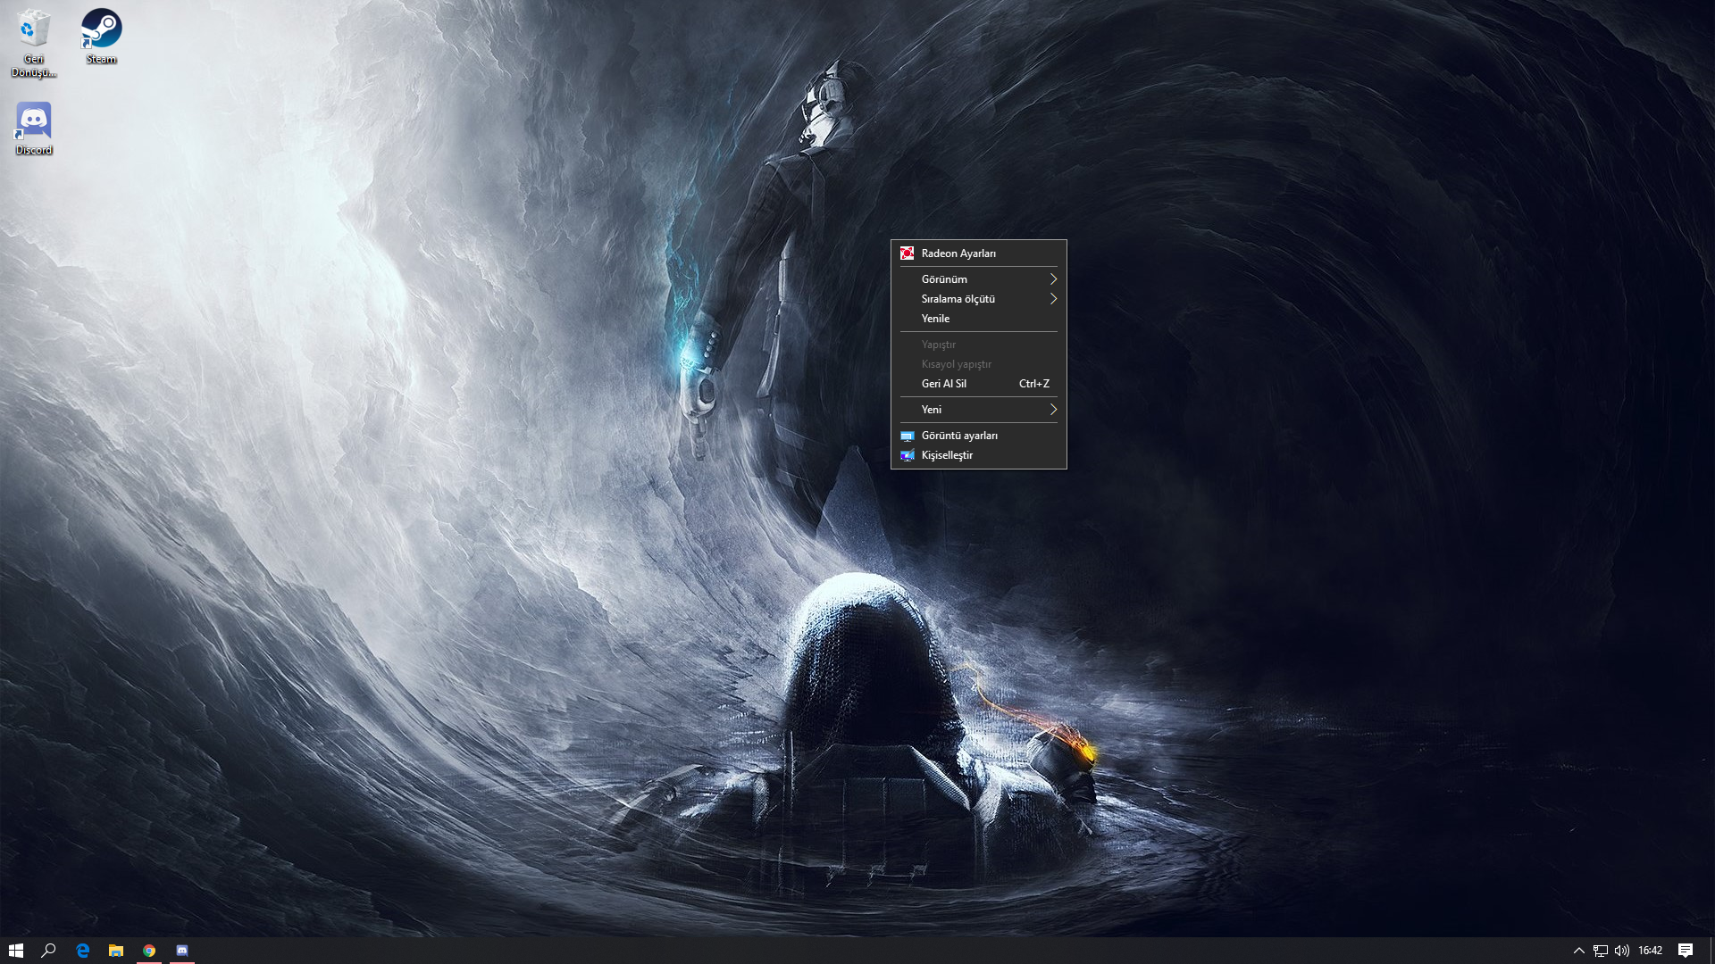Open the Action Center notifications
1715x964 pixels.
click(1686, 951)
